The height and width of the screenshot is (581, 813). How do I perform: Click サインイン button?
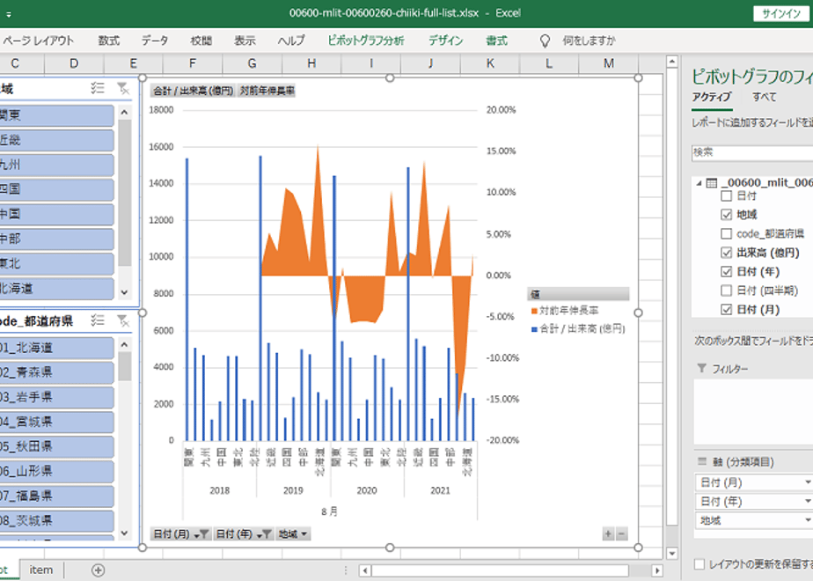pyautogui.click(x=780, y=14)
